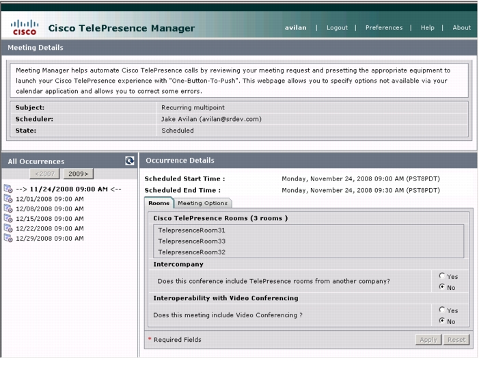Click the meeting icon beside 12/22/2008 occurrence
Screen dimensions: 479x374
pyautogui.click(x=8, y=228)
